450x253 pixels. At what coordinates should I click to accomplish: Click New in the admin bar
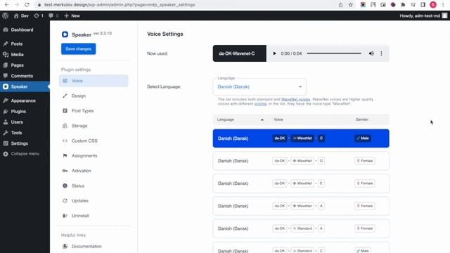click(x=72, y=15)
